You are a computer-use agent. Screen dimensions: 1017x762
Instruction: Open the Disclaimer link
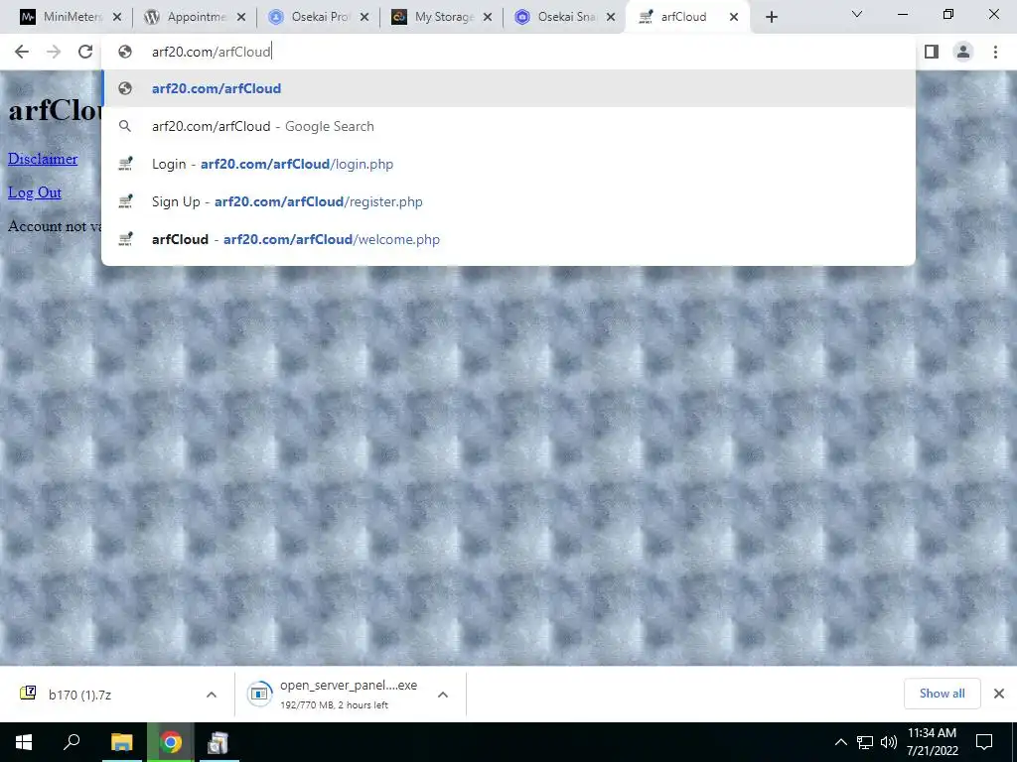[43, 158]
